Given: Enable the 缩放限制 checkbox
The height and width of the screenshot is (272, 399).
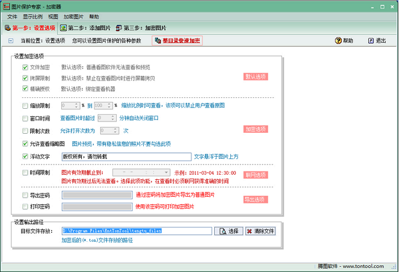Looking at the screenshot, I should coord(25,106).
